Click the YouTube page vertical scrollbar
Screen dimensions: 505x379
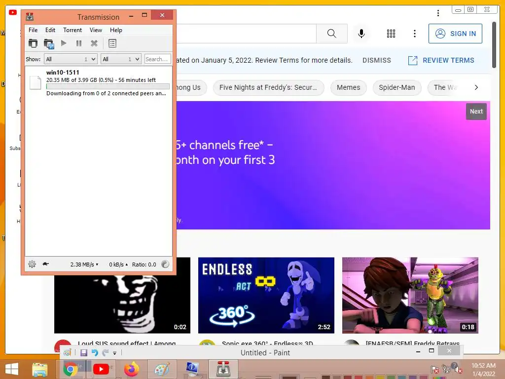(494, 45)
